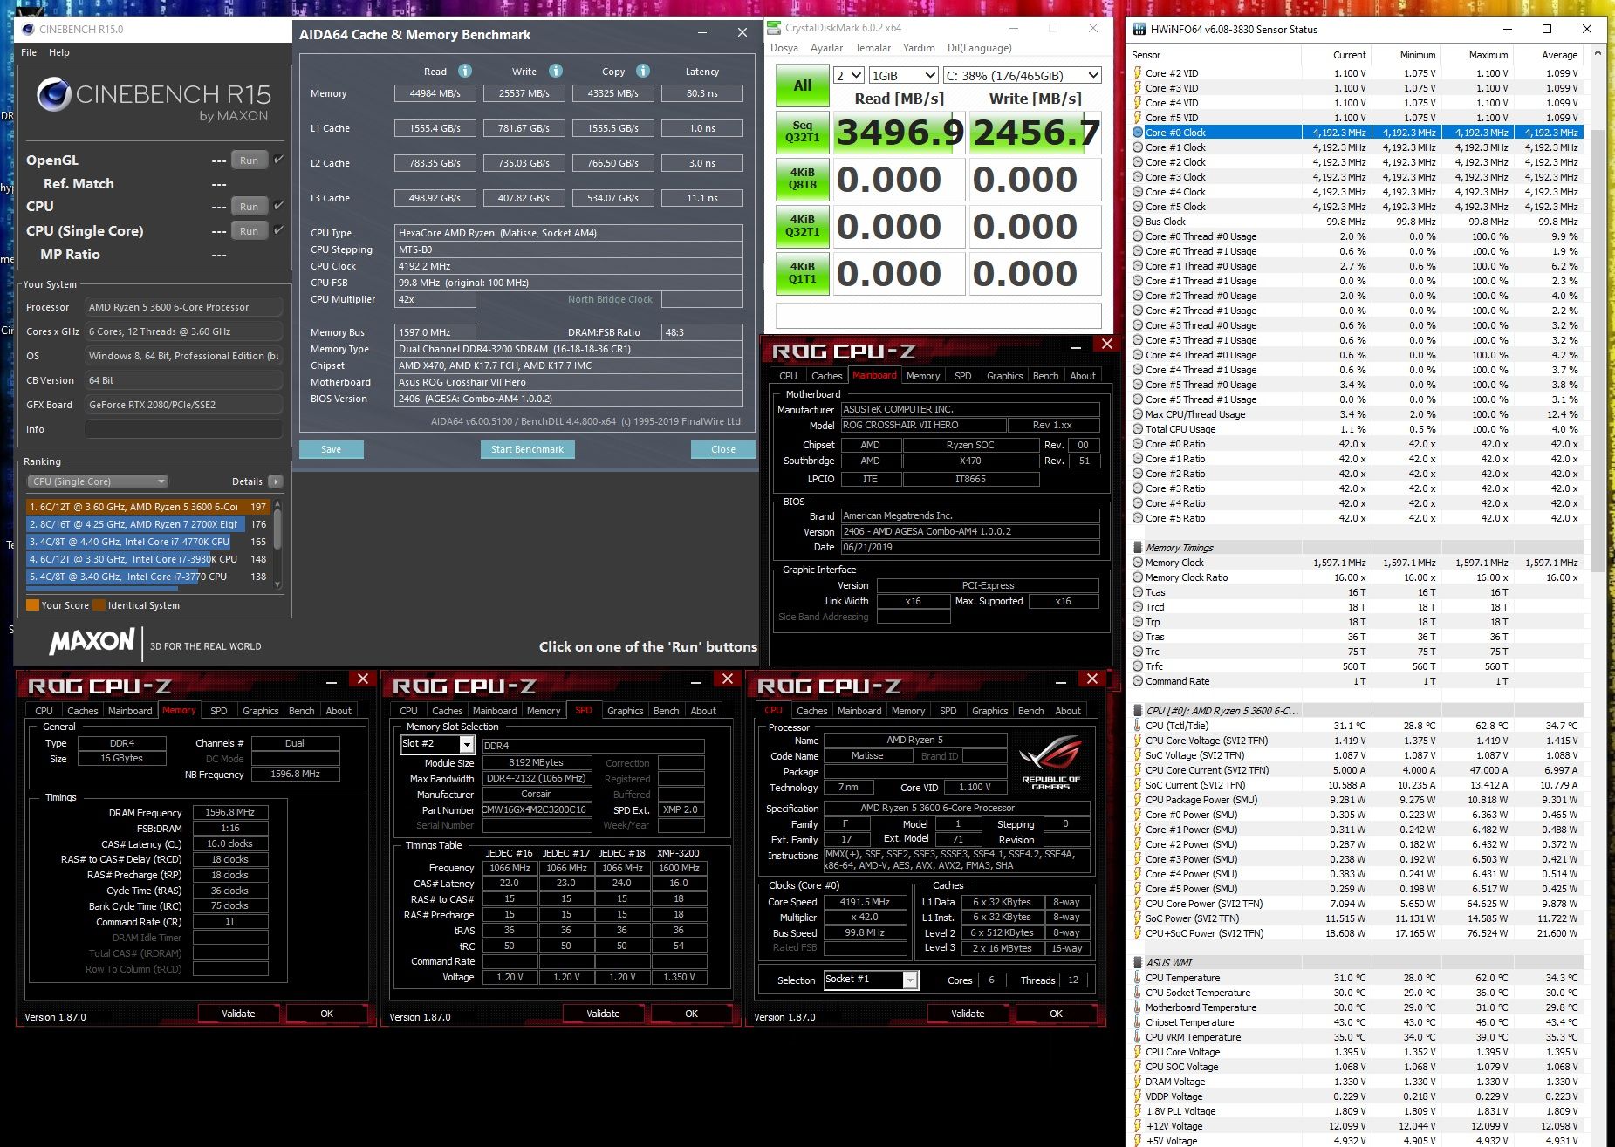Toggle the CPU (Single Core) checkbox in Cinebench

point(278,230)
